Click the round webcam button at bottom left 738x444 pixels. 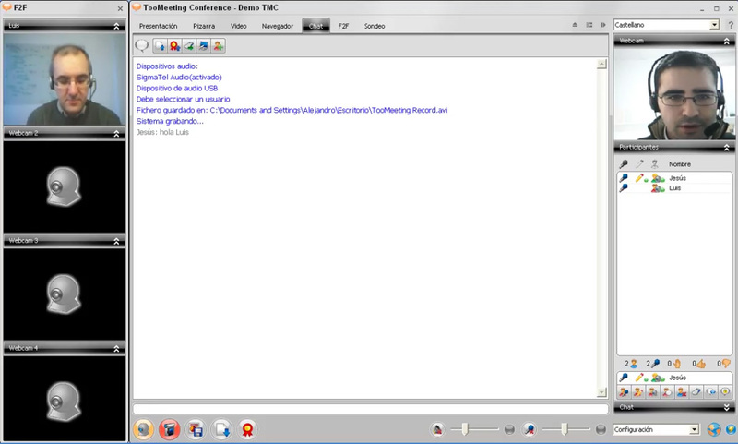144,429
